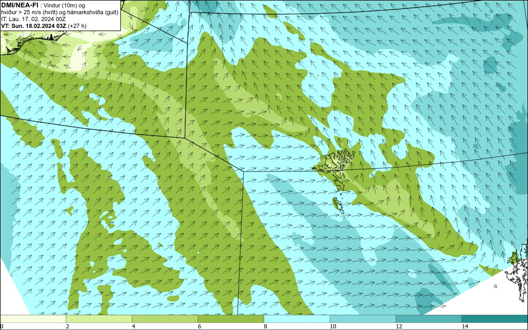Click the 'hviður > 25 m/s' legend description
Image resolution: width=528 pixels, height=330 pixels.
pyautogui.click(x=60, y=12)
